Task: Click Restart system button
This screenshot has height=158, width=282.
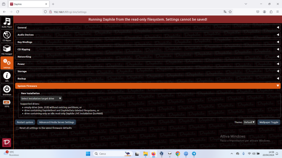Action: (x=25, y=122)
